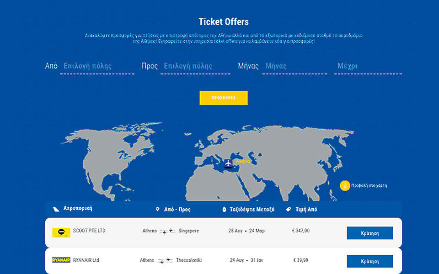Viewport: 439px width, 274px height.
Task: Click 'Κράτηση' for the Scoot flight
Action: coord(370,233)
